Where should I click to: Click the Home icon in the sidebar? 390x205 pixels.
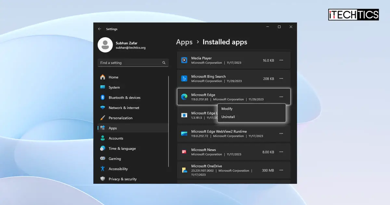tap(103, 77)
